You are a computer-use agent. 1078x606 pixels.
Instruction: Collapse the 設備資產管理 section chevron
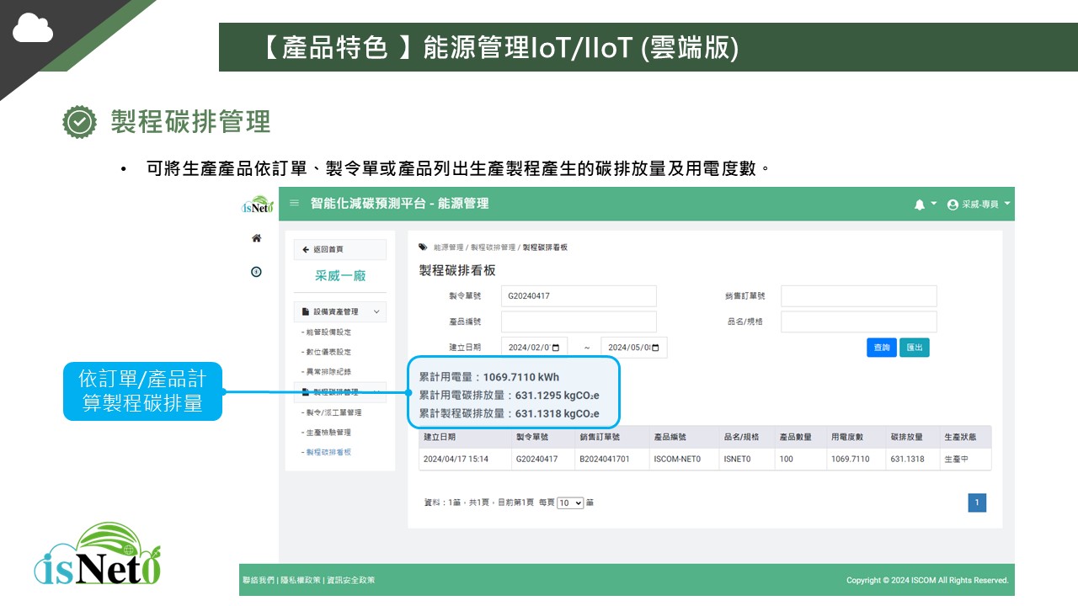[376, 311]
